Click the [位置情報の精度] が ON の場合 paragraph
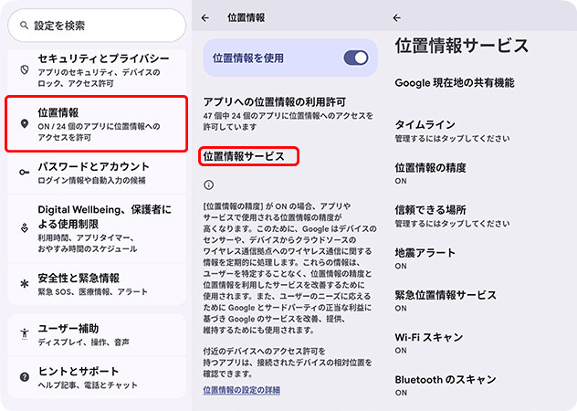The width and height of the screenshot is (577, 411). [x=290, y=268]
